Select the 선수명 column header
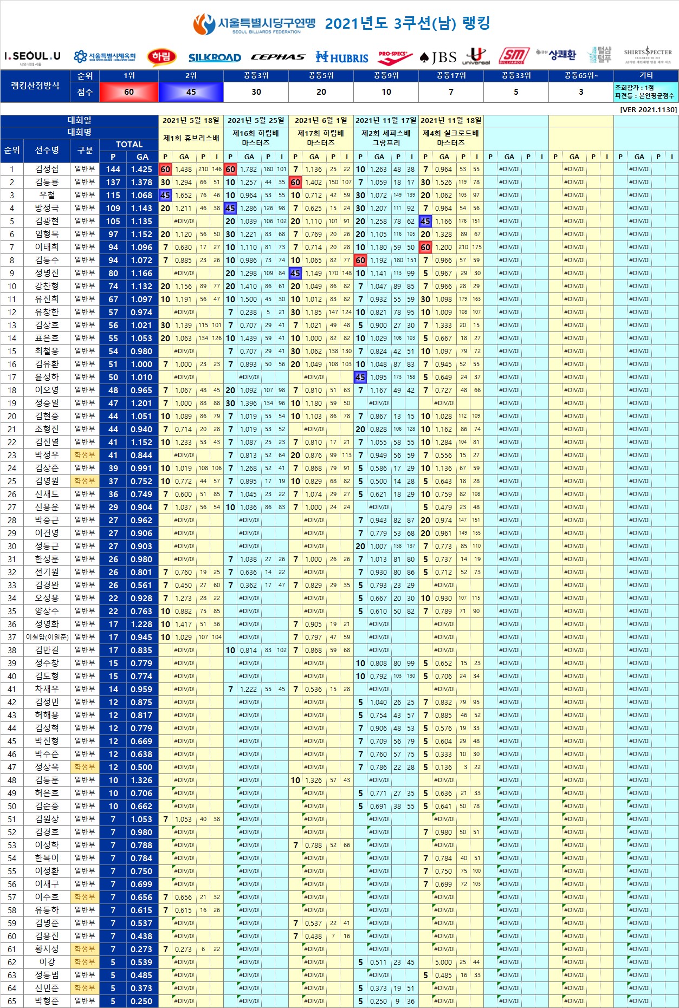Screen dimensions: 679x1008 point(47,150)
